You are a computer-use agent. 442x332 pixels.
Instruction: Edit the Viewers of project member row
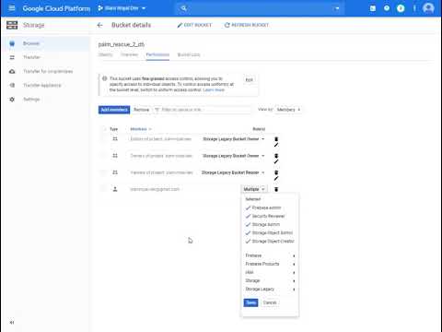[276, 178]
